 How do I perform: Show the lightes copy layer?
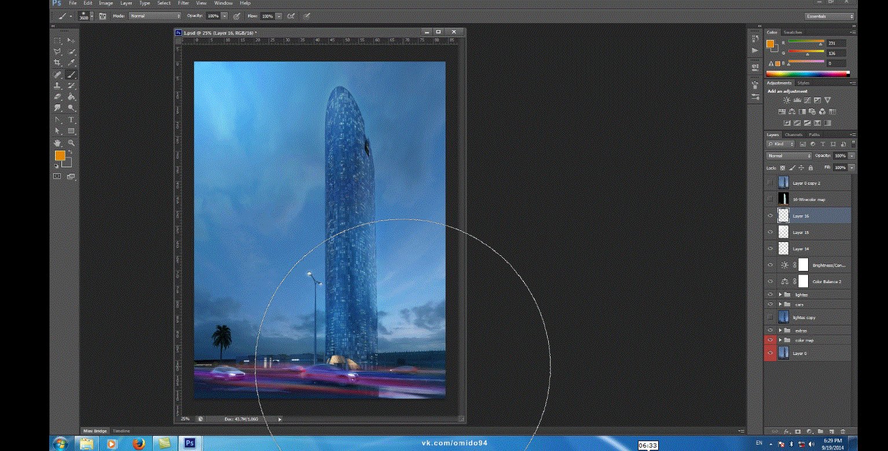[770, 317]
